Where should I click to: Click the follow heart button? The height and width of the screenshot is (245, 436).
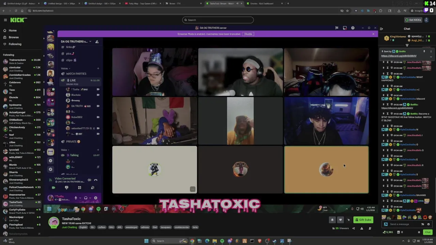coord(340,220)
